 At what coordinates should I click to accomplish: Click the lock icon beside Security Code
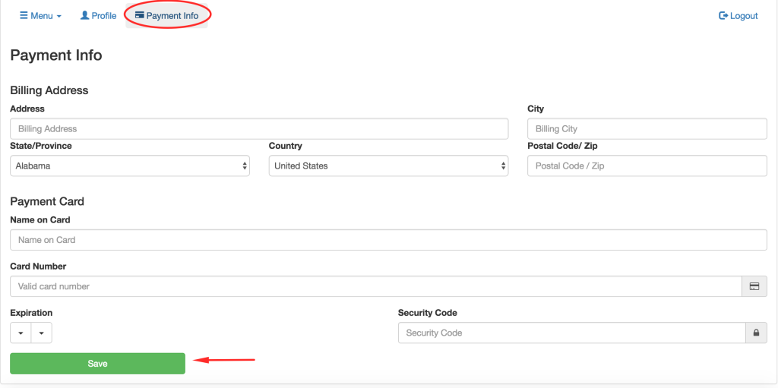click(x=756, y=333)
